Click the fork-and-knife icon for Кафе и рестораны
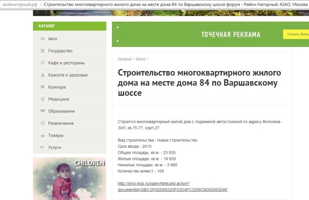Viewport: 309px width, 200px height. [42, 63]
